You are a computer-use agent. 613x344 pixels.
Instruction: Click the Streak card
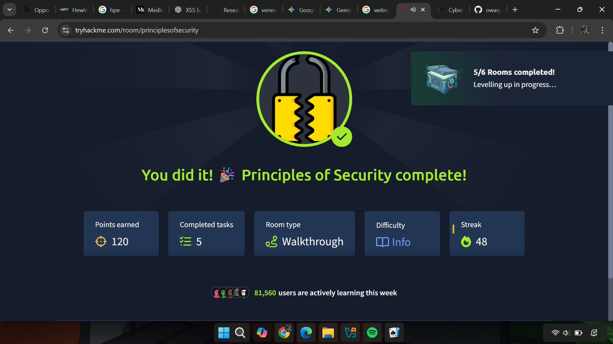tap(487, 233)
